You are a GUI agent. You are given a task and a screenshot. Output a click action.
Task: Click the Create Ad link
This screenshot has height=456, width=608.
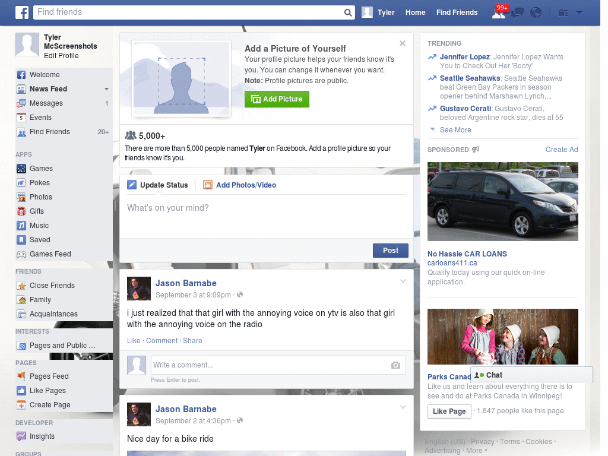click(x=562, y=150)
